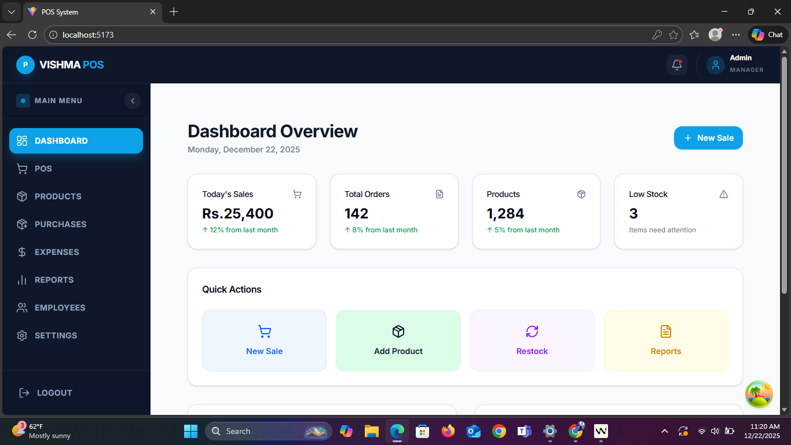Open the Employees menu item
This screenshot has width=791, height=445.
pyautogui.click(x=76, y=308)
